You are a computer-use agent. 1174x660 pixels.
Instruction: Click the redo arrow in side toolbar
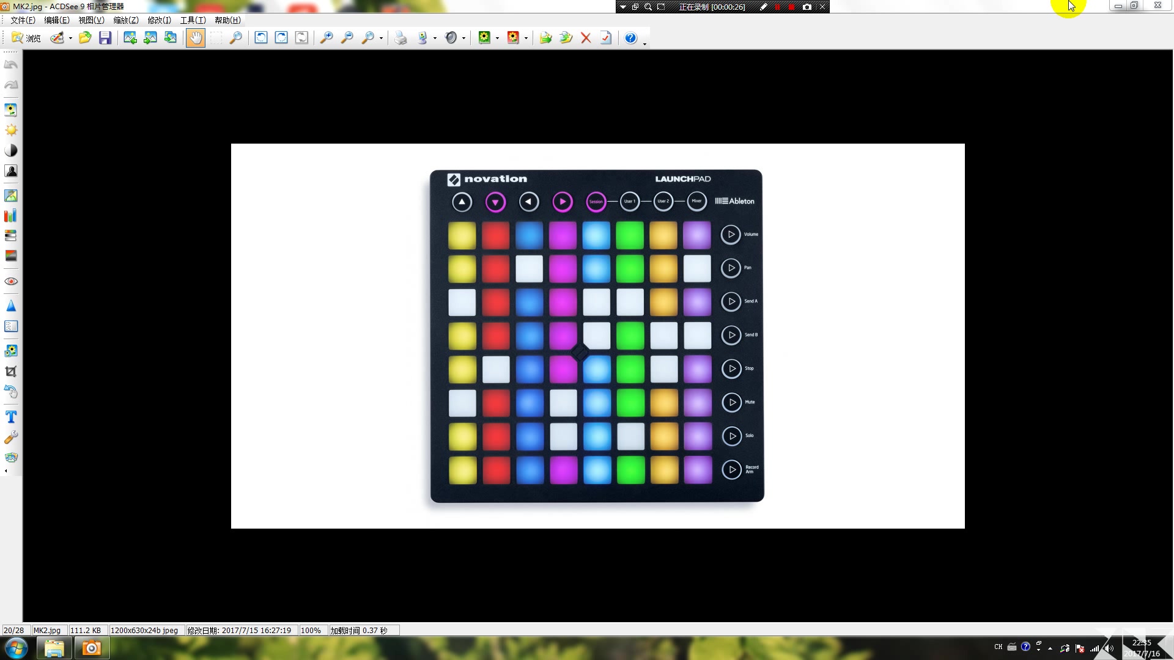pyautogui.click(x=11, y=85)
